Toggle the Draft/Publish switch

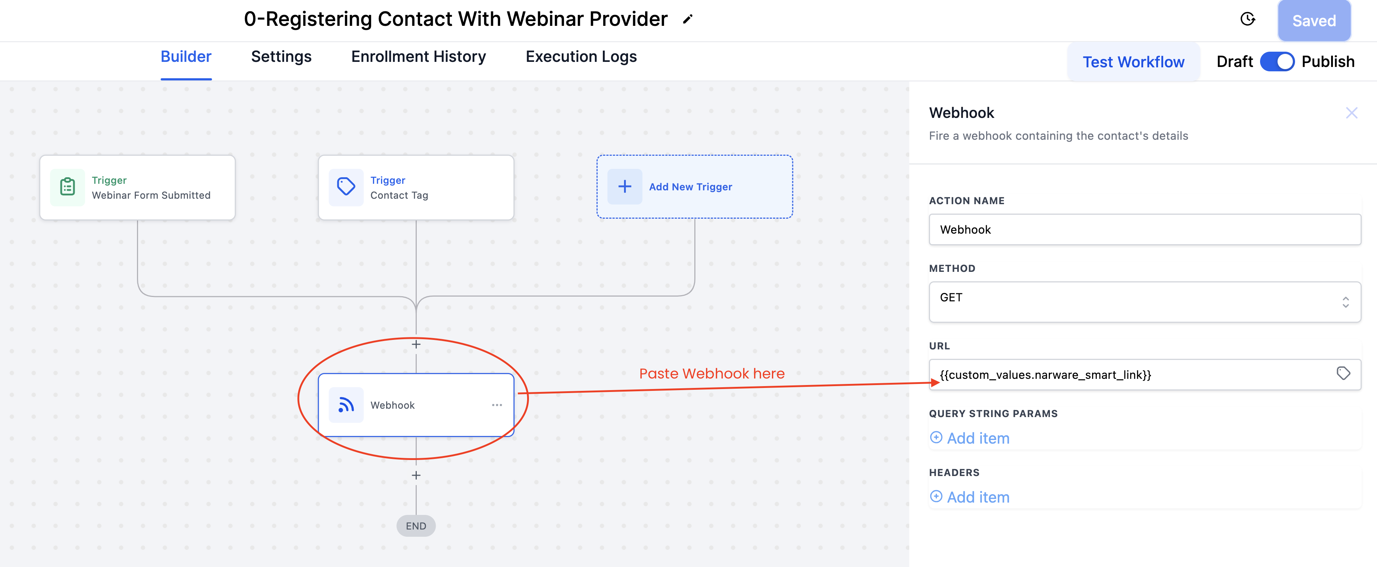point(1276,62)
